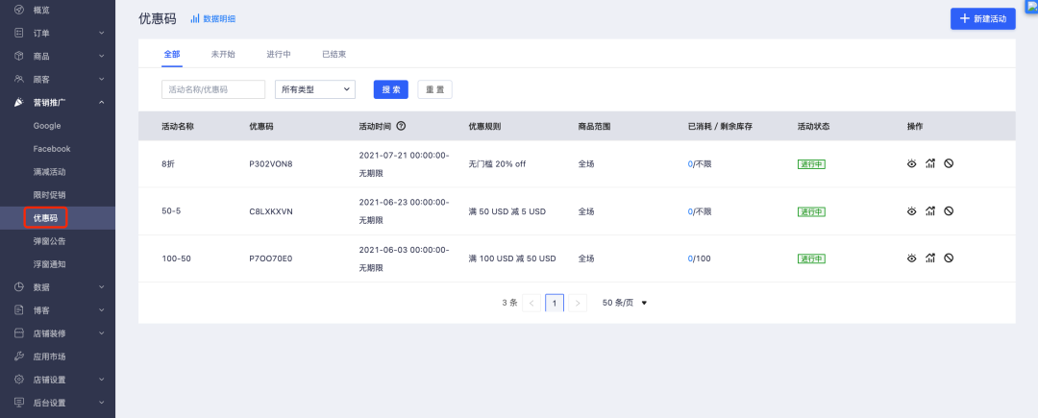Click consumed count 0 link in 100-50 row
This screenshot has height=418, width=1038.
point(690,258)
